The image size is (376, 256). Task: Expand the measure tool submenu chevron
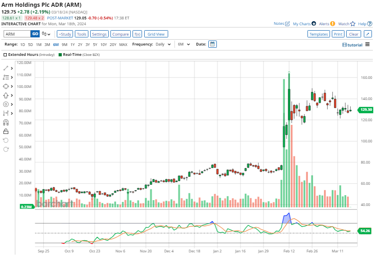click(x=12, y=113)
